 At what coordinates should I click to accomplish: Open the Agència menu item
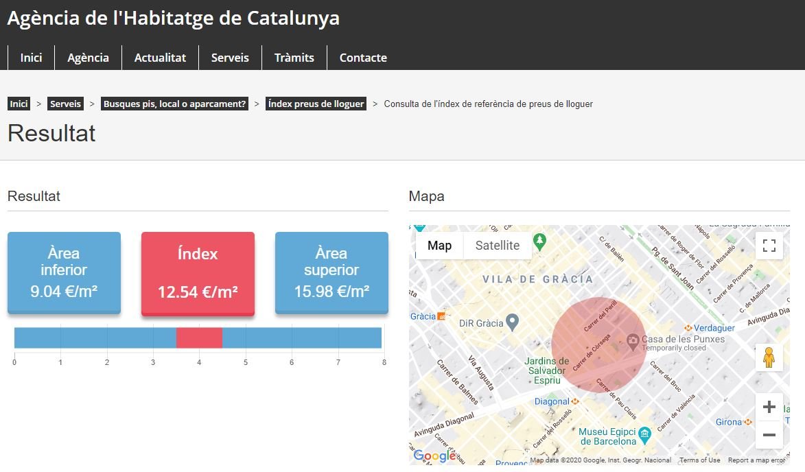(88, 58)
